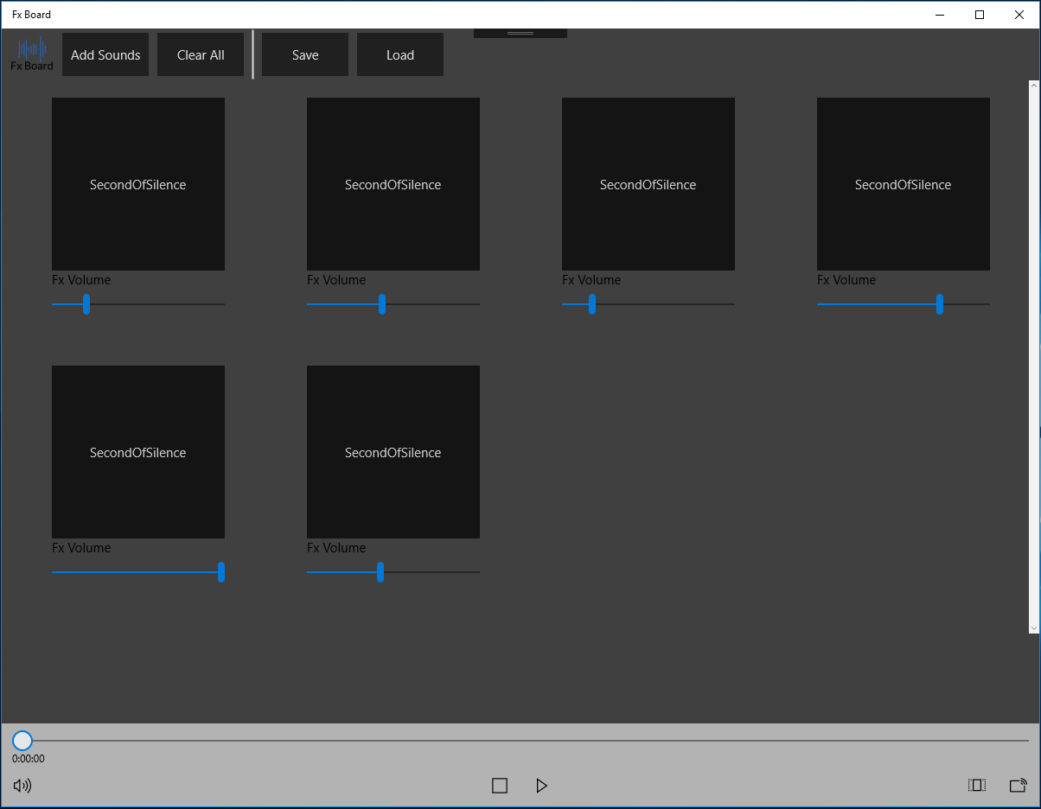Click the Fx Board logo icon

click(32, 54)
